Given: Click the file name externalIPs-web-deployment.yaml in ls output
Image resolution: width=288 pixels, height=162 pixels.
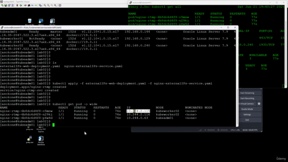Looking at the screenshot, I should tap(30, 66).
